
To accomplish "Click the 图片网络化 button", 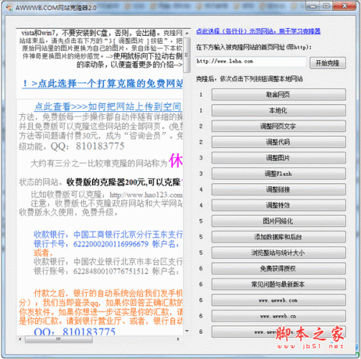I will 278,221.
